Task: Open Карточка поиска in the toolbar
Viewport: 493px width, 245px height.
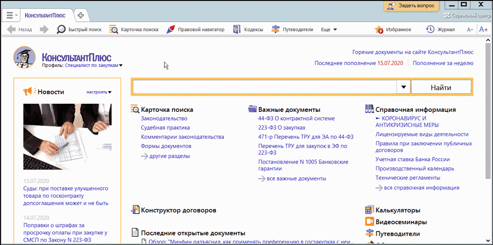Action: [x=134, y=29]
